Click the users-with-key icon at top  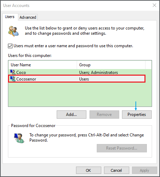13,31
